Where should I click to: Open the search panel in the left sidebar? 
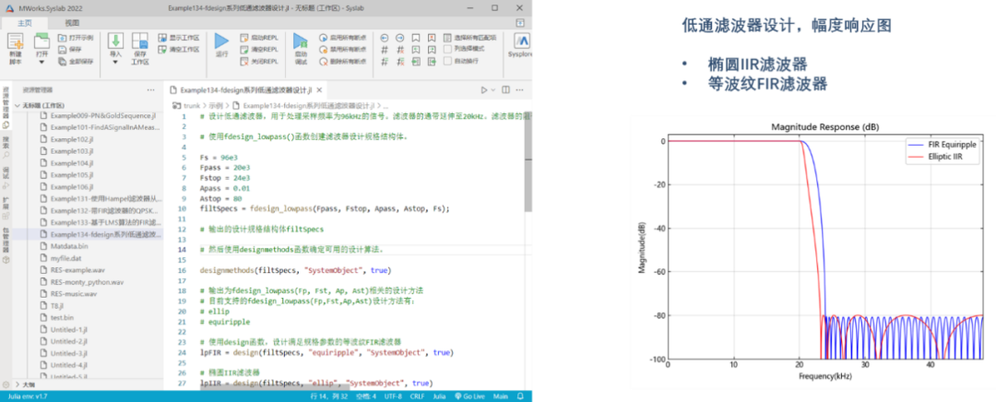pos(6,142)
